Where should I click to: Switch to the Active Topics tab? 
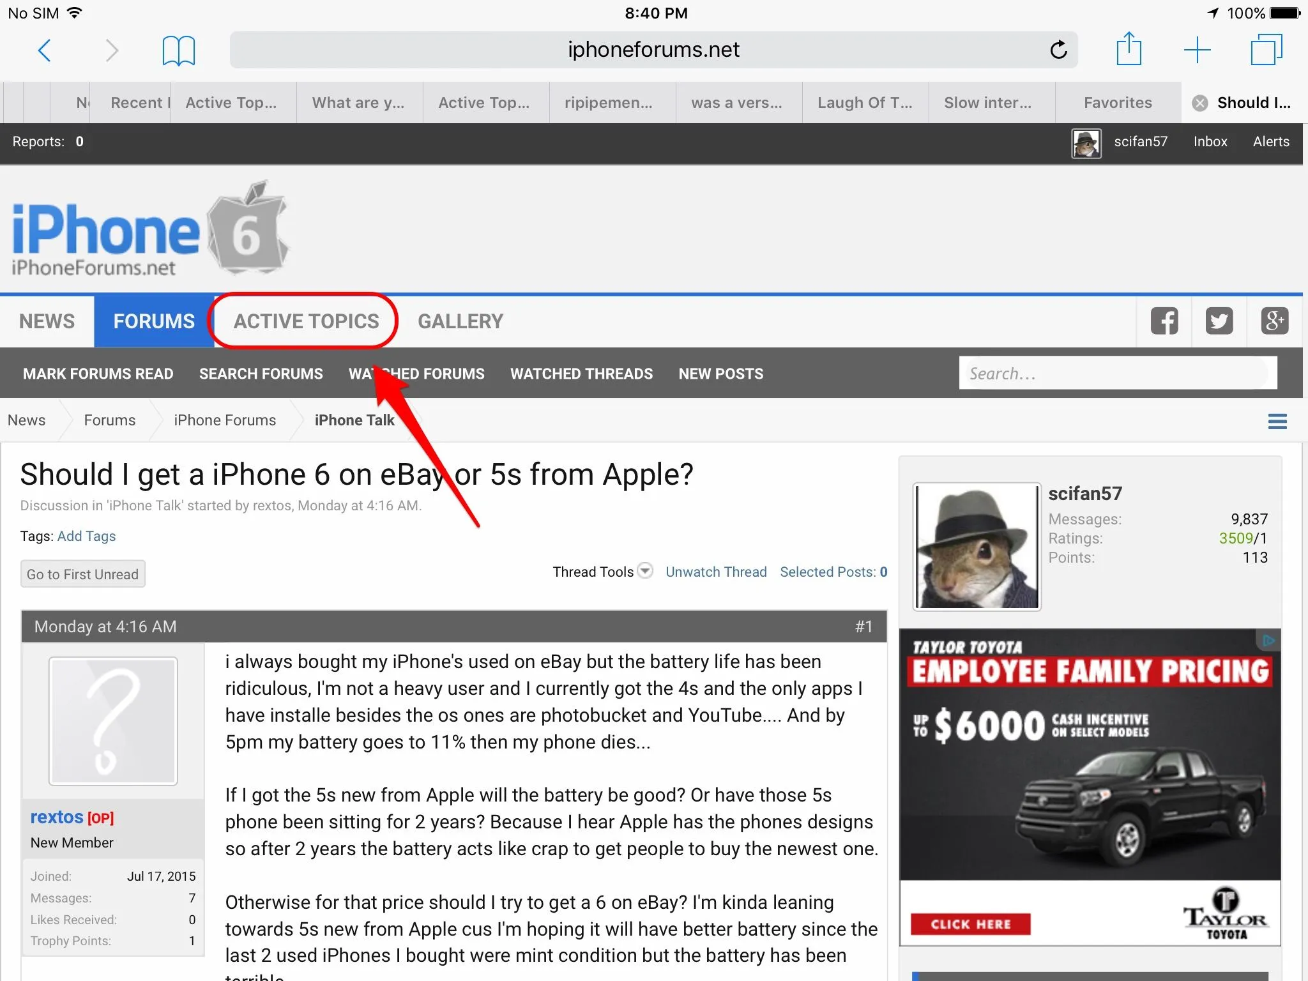tap(306, 321)
